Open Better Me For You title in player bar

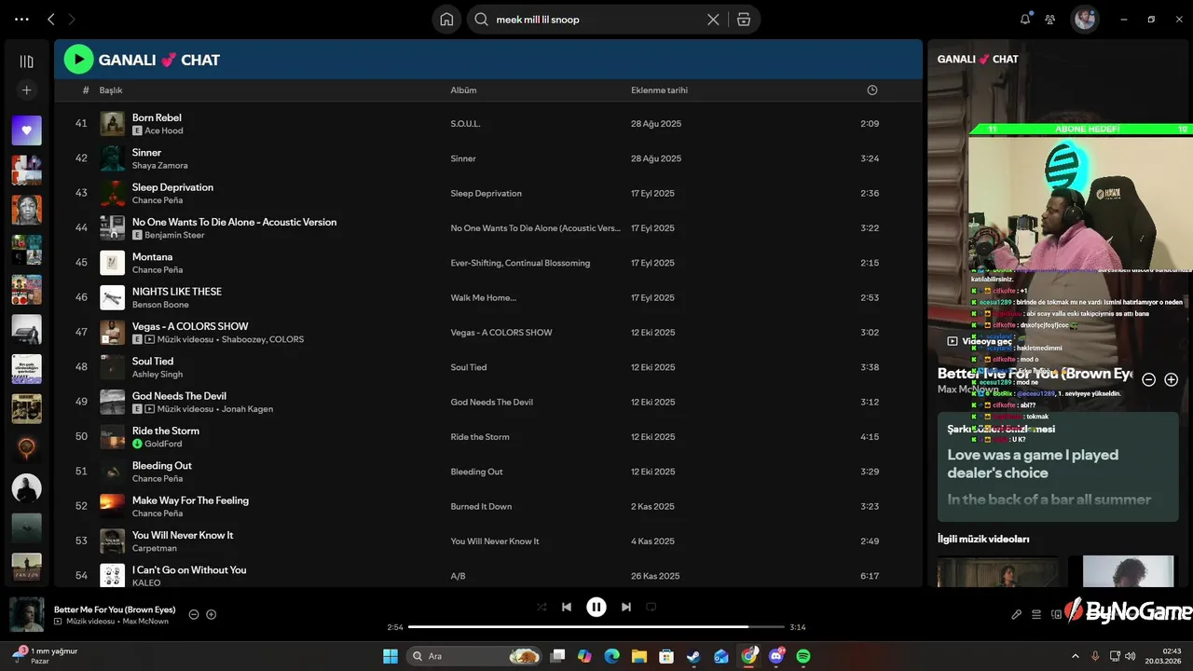(x=115, y=609)
